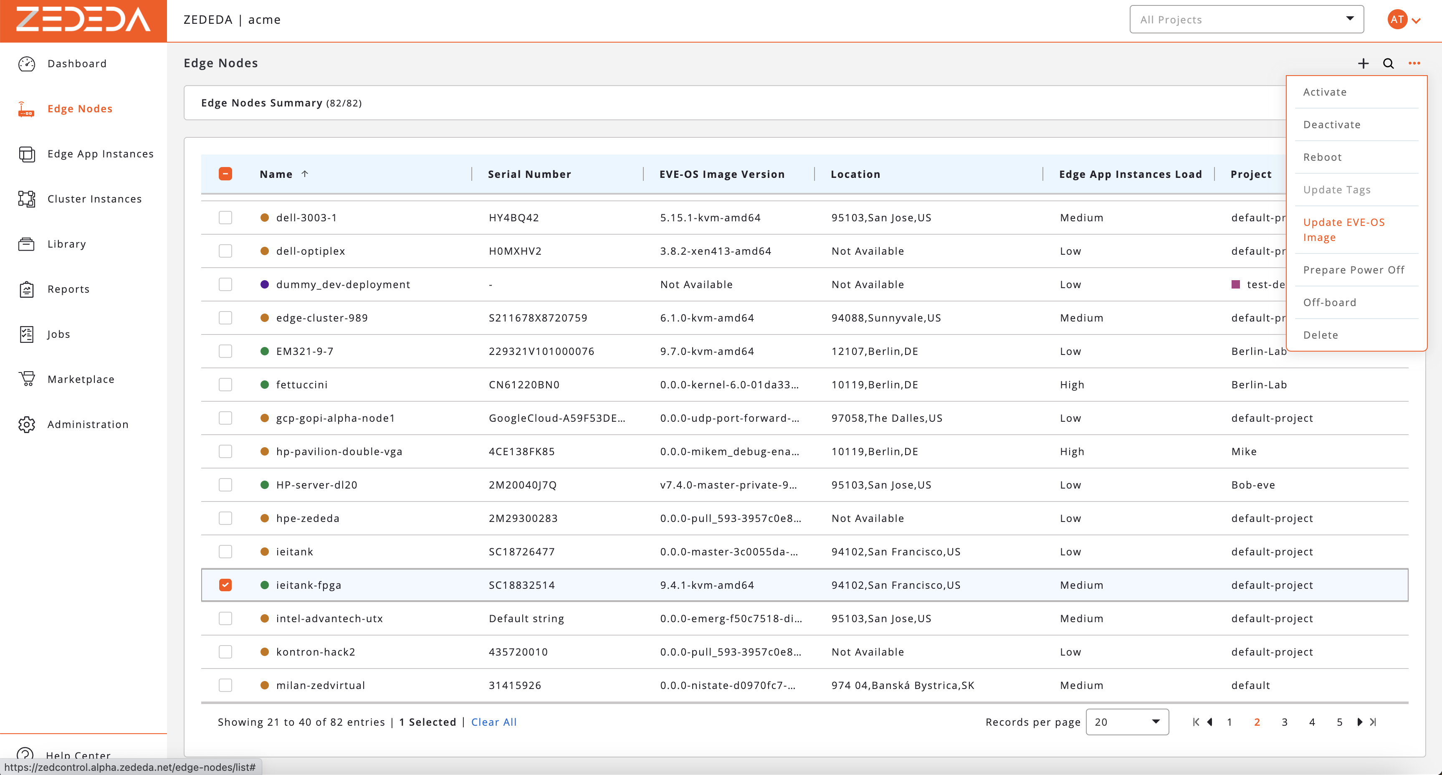Image resolution: width=1442 pixels, height=775 pixels.
Task: Open search with the magnifier icon
Action: tap(1388, 63)
